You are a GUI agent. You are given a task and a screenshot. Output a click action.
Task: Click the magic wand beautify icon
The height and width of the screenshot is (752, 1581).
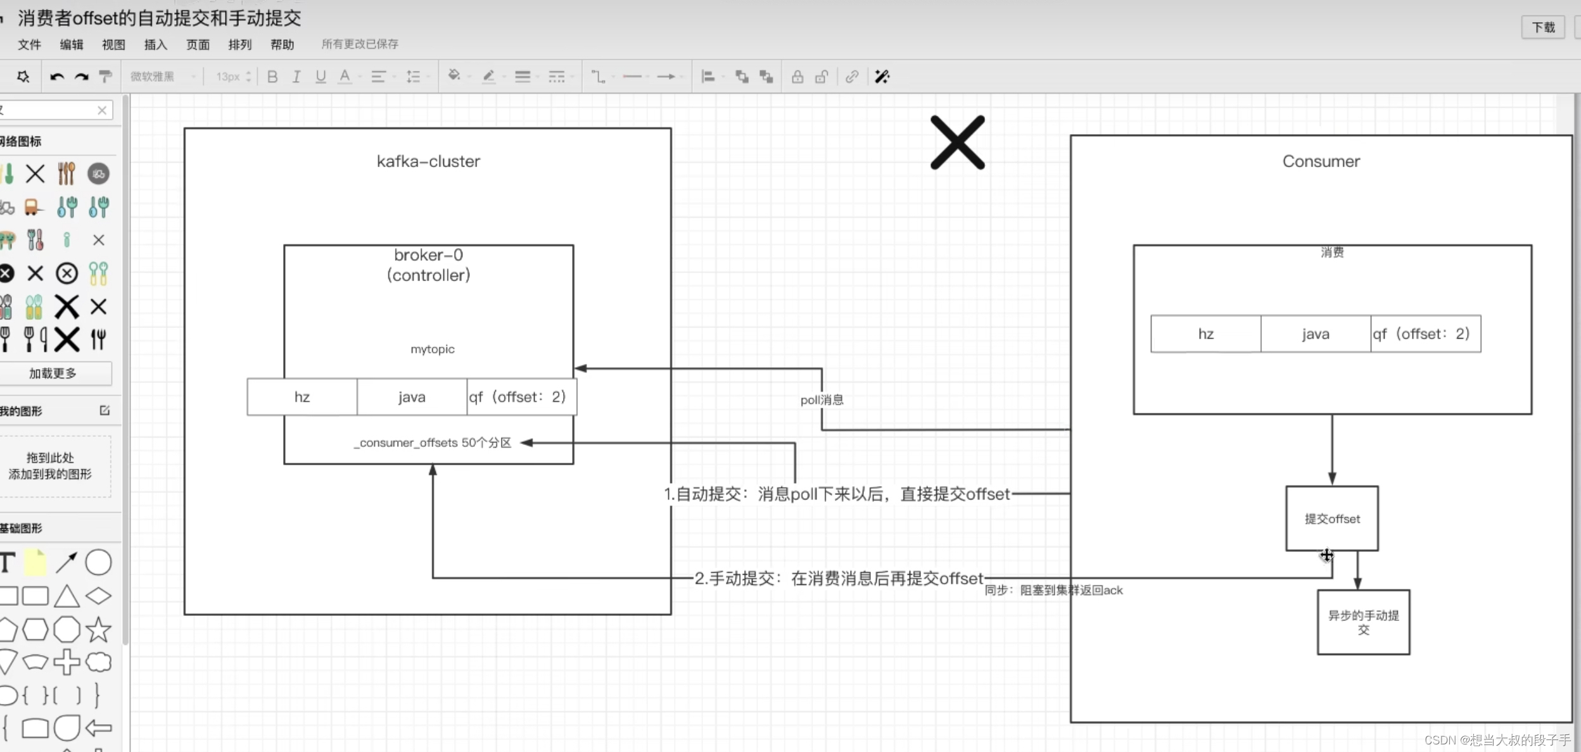pos(882,77)
